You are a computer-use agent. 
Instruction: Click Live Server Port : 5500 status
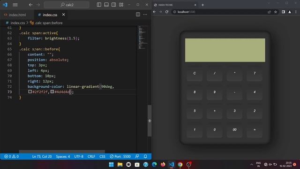[120, 156]
